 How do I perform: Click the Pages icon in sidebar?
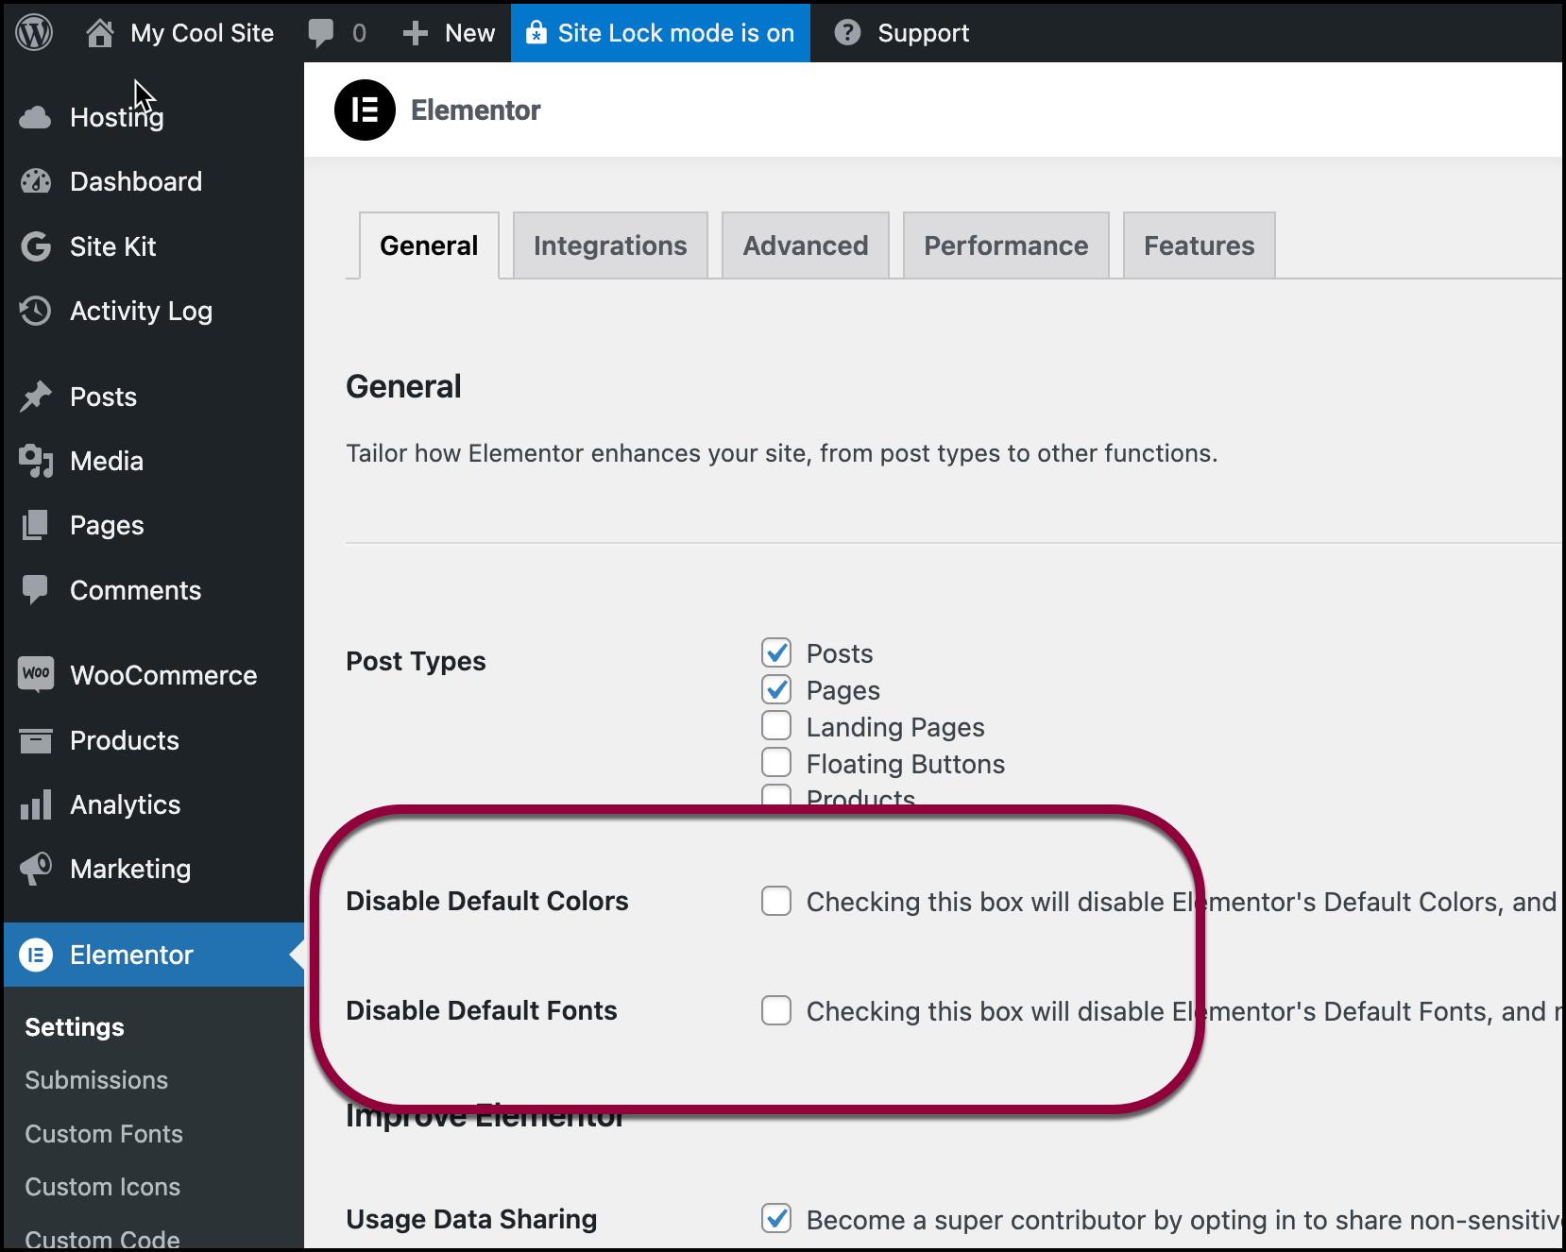coord(36,525)
